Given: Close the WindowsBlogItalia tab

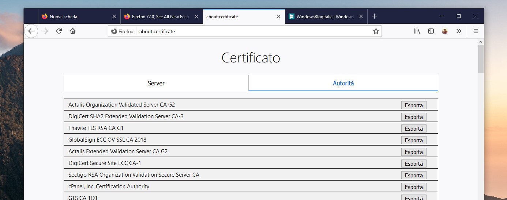Looking at the screenshot, I should point(361,16).
